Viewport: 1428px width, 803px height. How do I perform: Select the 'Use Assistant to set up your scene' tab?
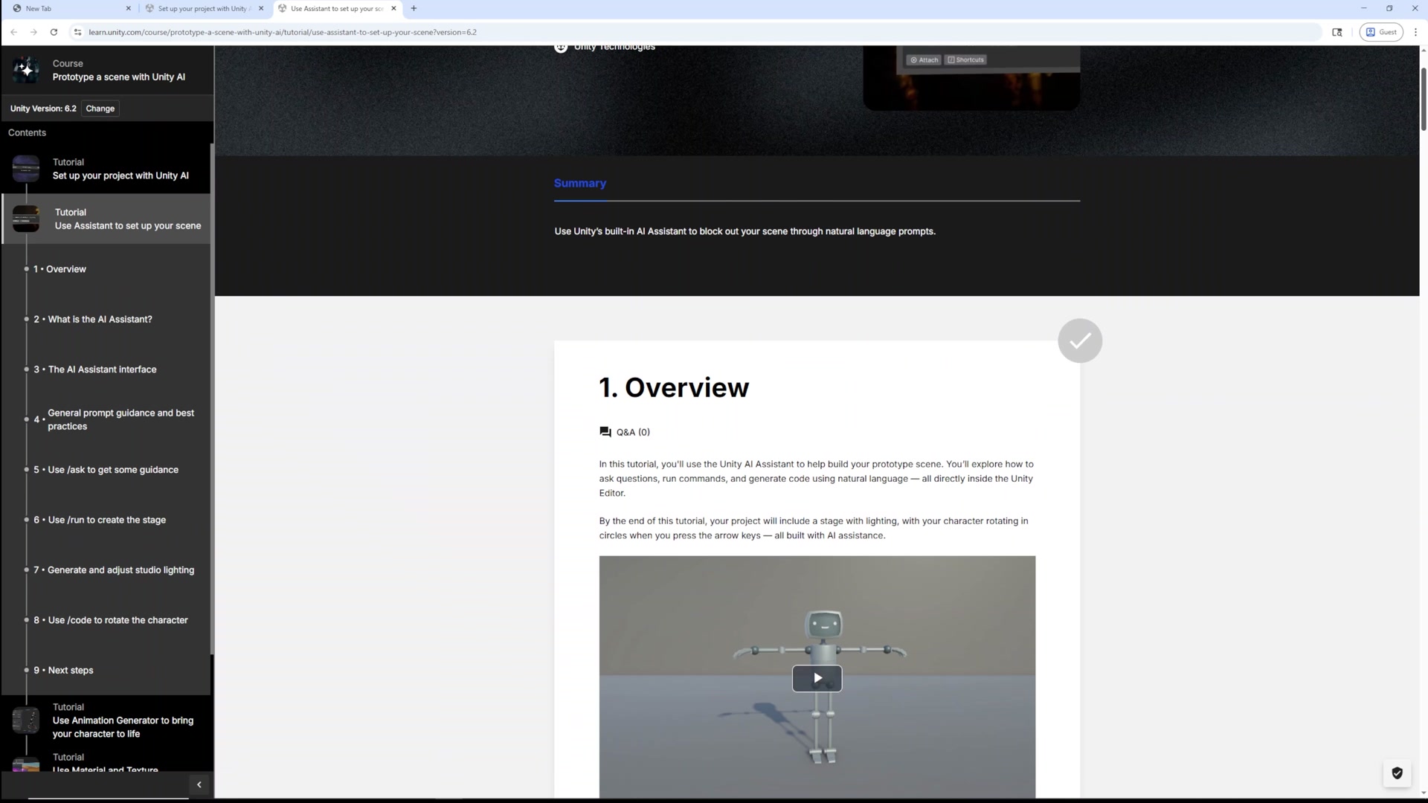[x=337, y=8]
